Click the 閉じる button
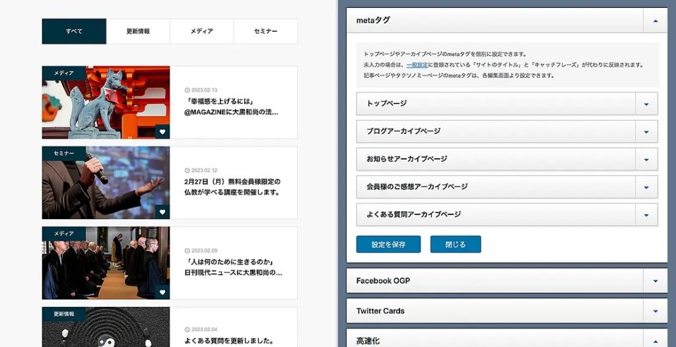676x347 pixels. [x=456, y=244]
